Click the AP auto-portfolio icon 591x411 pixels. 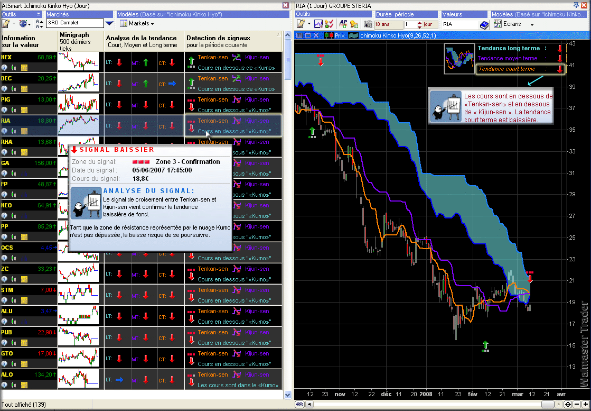point(343,24)
